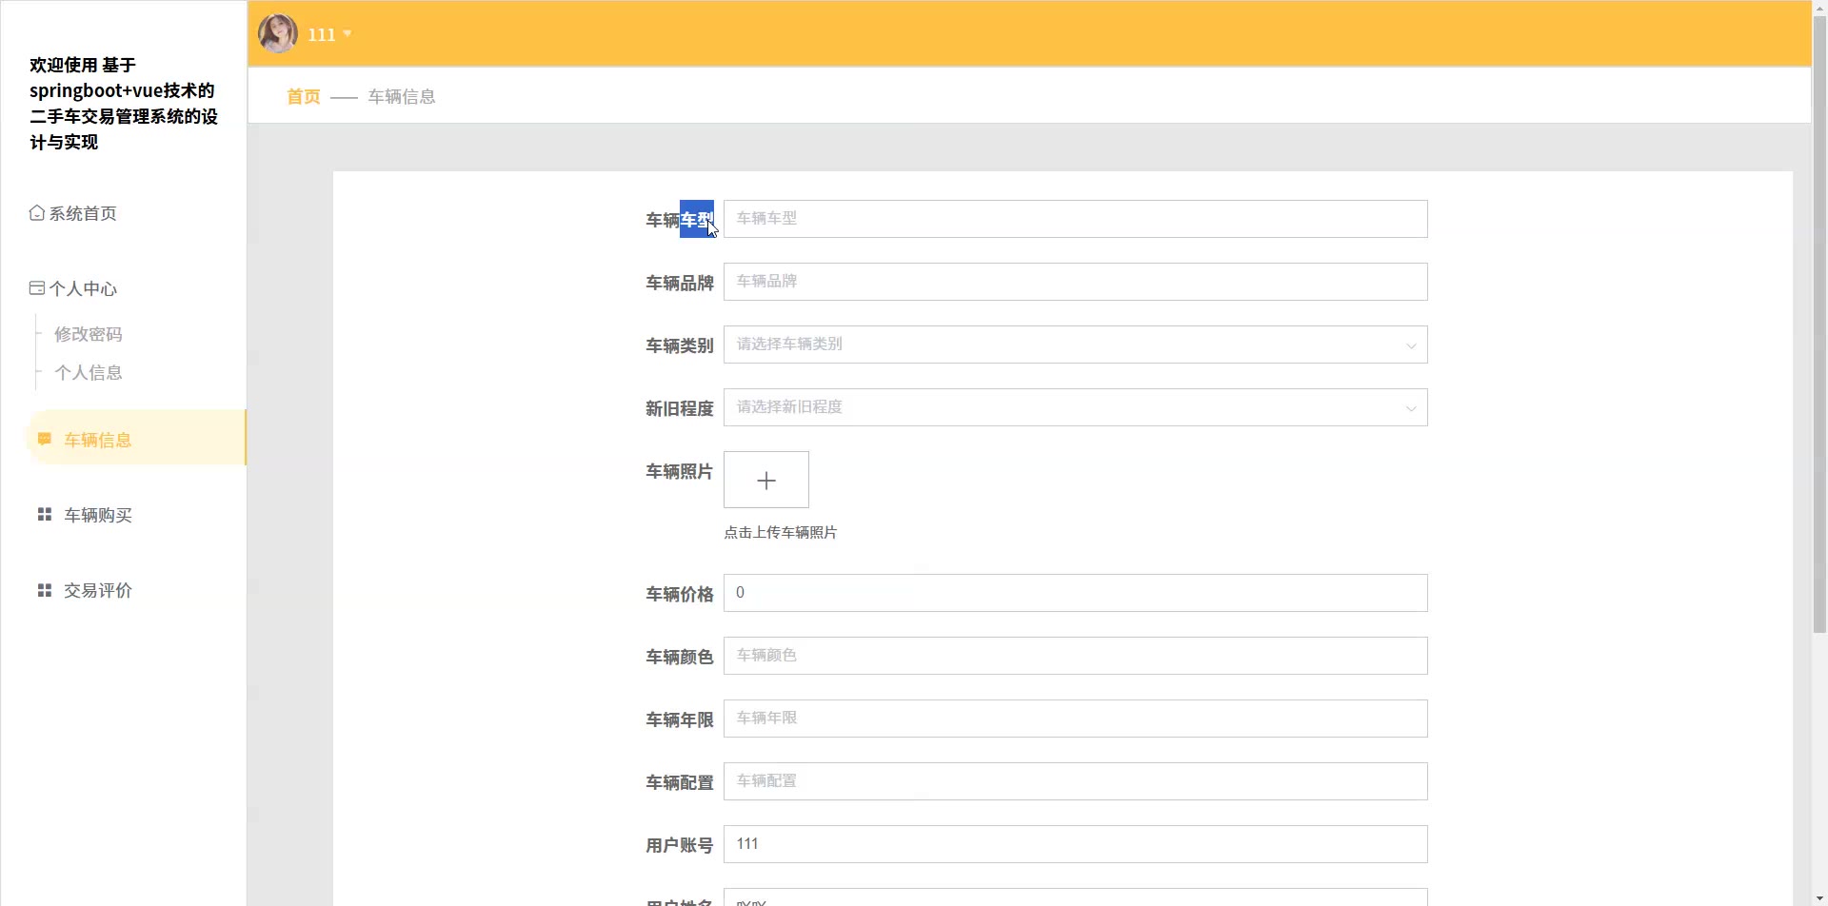Click the 车辆年限 field label
The height and width of the screenshot is (906, 1828).
pos(680,719)
